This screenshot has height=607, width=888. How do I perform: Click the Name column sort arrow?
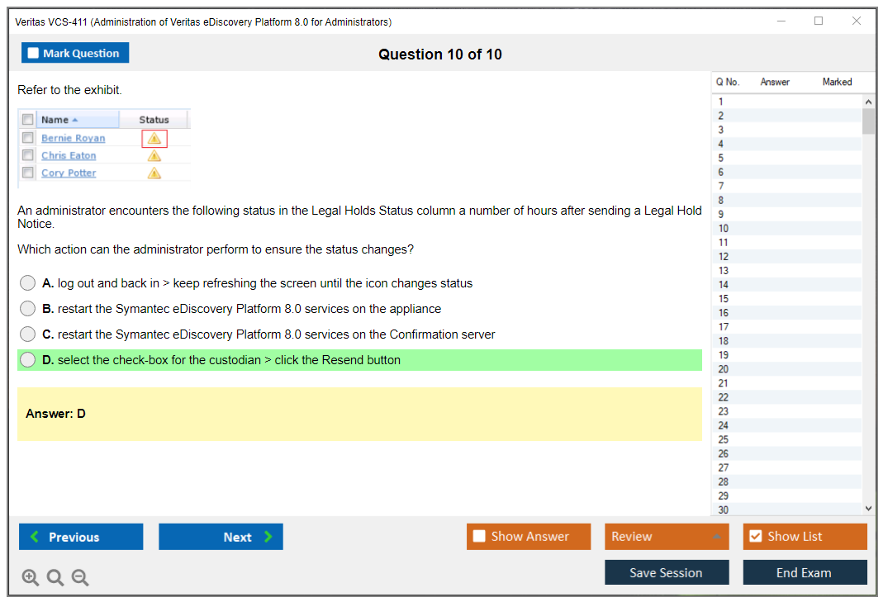(75, 121)
